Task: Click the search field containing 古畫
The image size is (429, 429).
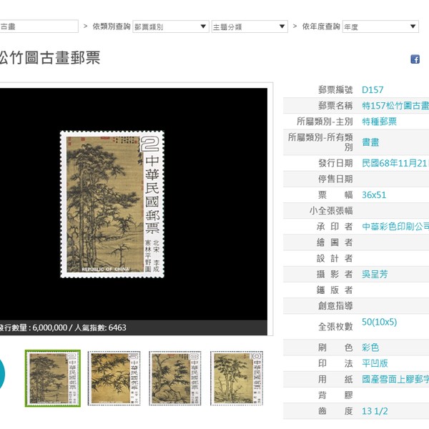Action: (x=39, y=26)
